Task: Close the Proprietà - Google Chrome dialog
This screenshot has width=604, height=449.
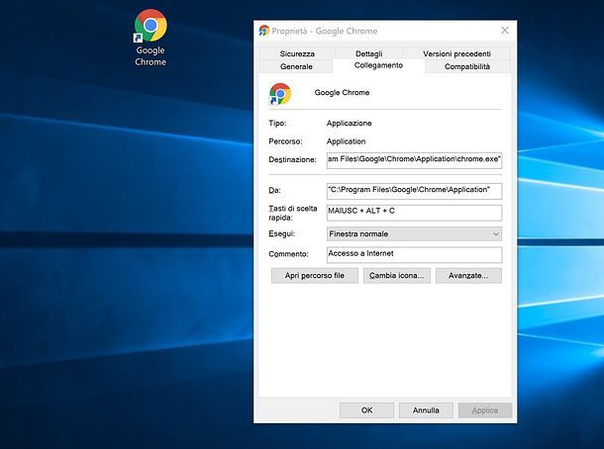Action: (505, 31)
